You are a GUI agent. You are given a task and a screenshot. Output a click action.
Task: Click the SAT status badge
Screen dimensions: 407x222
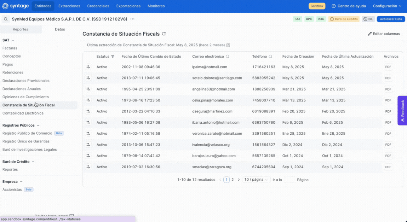pyautogui.click(x=297, y=19)
